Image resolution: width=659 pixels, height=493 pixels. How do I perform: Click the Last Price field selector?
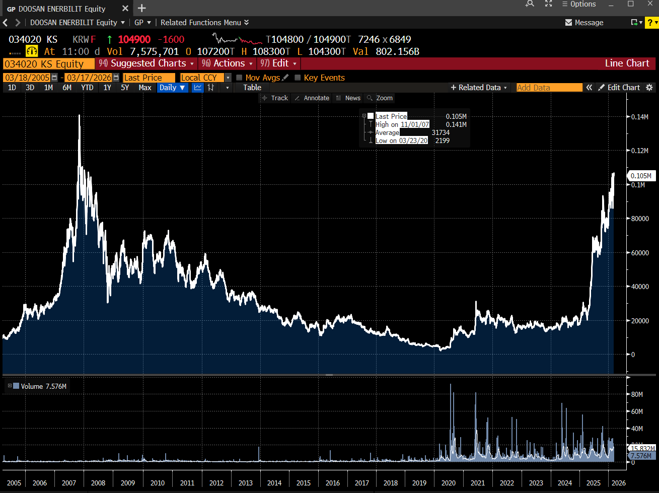click(x=149, y=78)
